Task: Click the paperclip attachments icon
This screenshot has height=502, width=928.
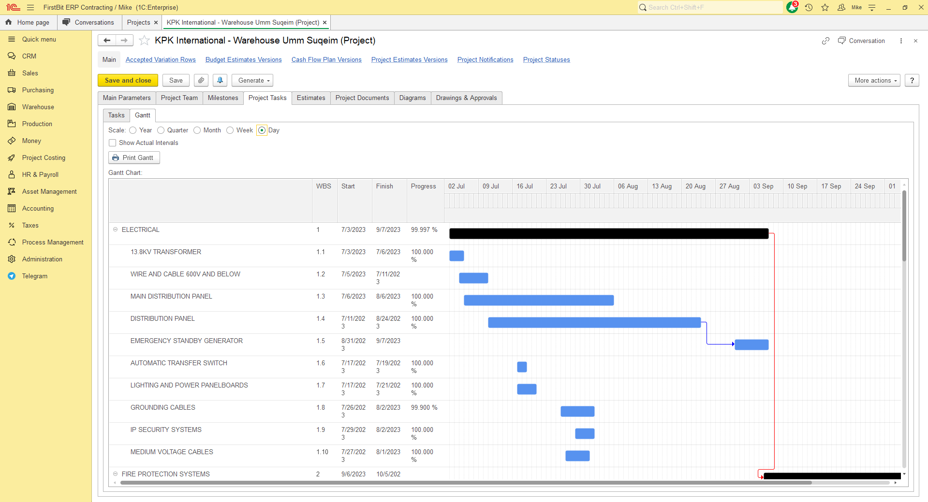Action: pos(201,80)
